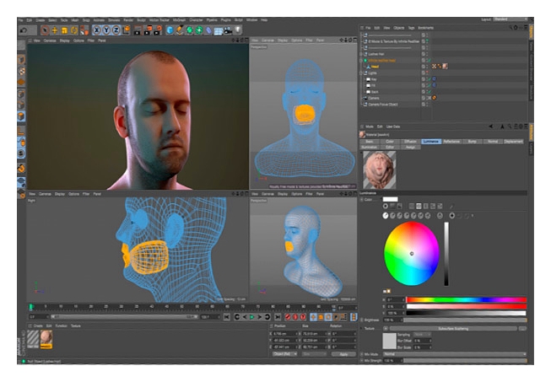
Task: Go to start of animation
Action: coord(227,317)
